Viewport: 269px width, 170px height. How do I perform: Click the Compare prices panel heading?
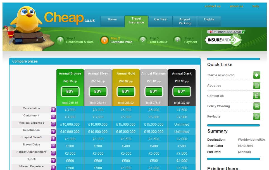click(25, 61)
